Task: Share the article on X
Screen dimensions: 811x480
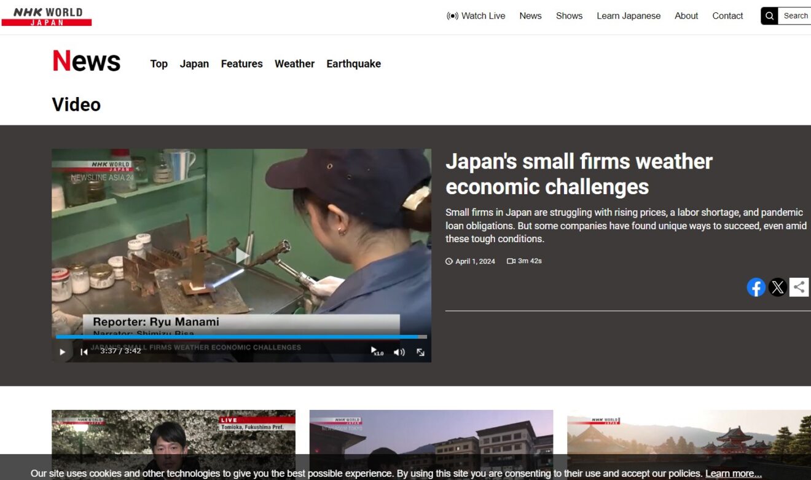Action: point(777,286)
